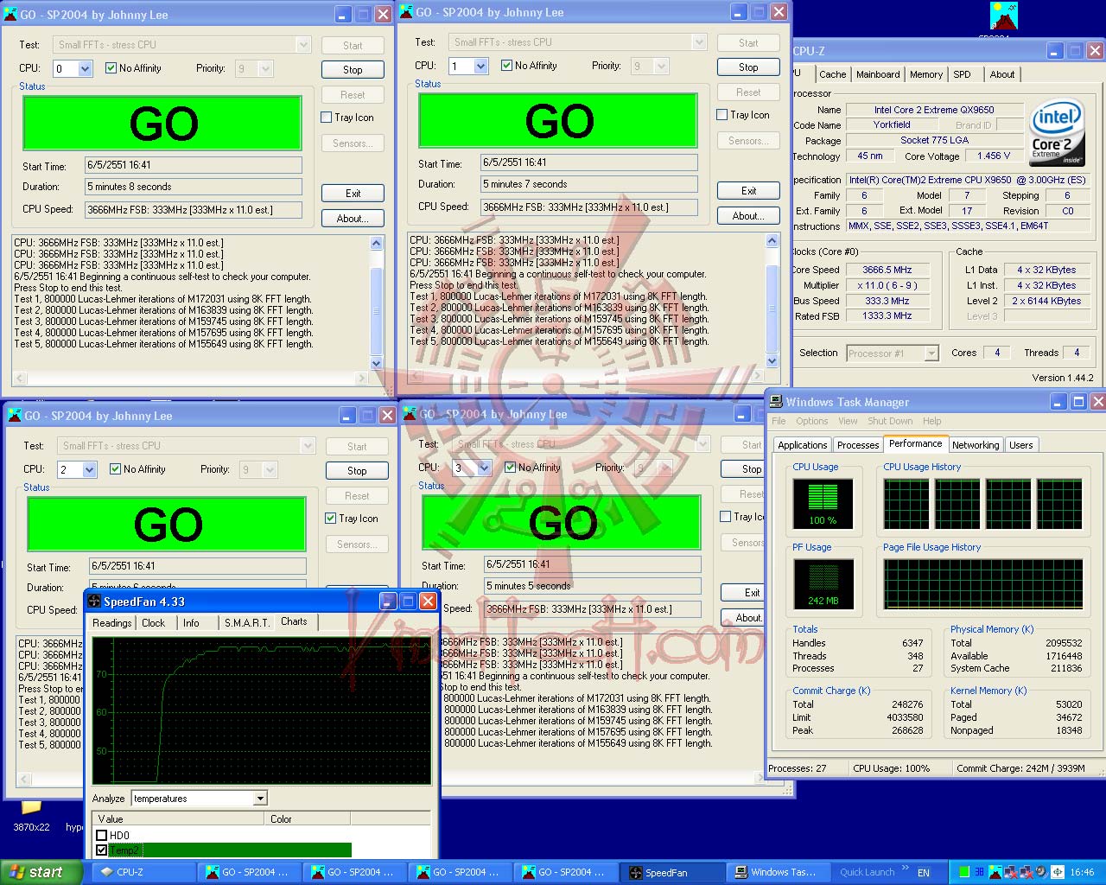Open the title bar icon of the CPU 2 SP2004 window

15,416
